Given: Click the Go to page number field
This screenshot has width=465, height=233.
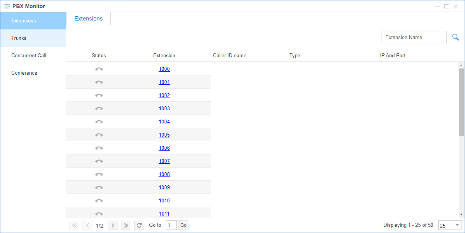Looking at the screenshot, I should [171, 225].
